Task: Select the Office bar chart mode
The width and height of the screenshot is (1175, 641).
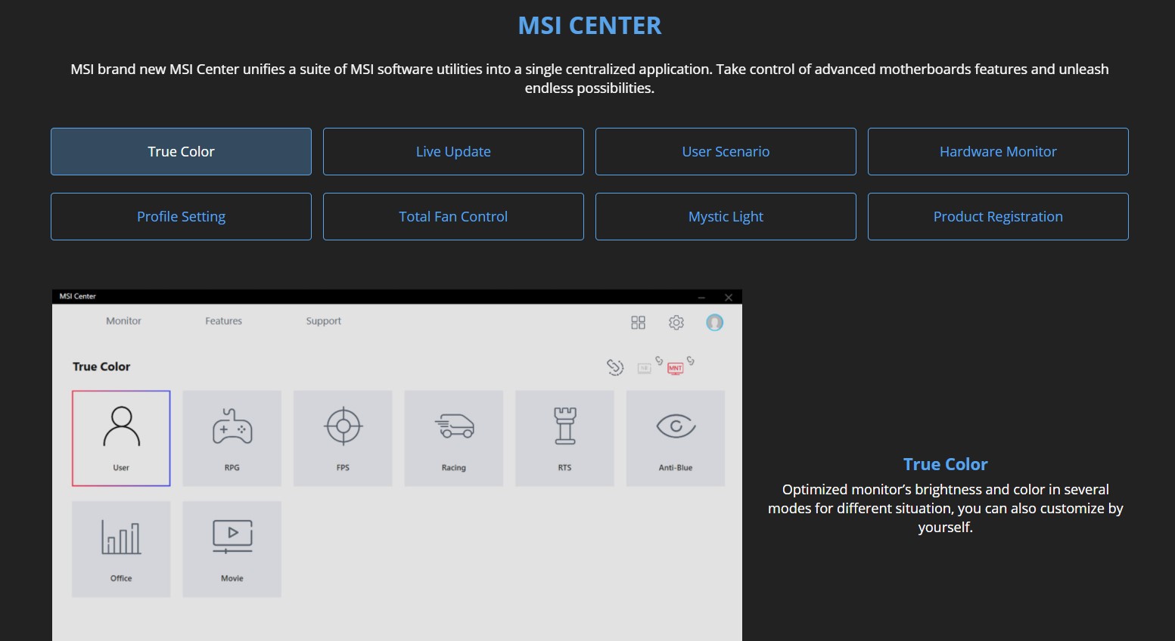Action: 121,549
